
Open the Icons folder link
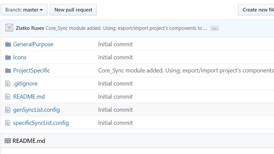click(x=20, y=57)
